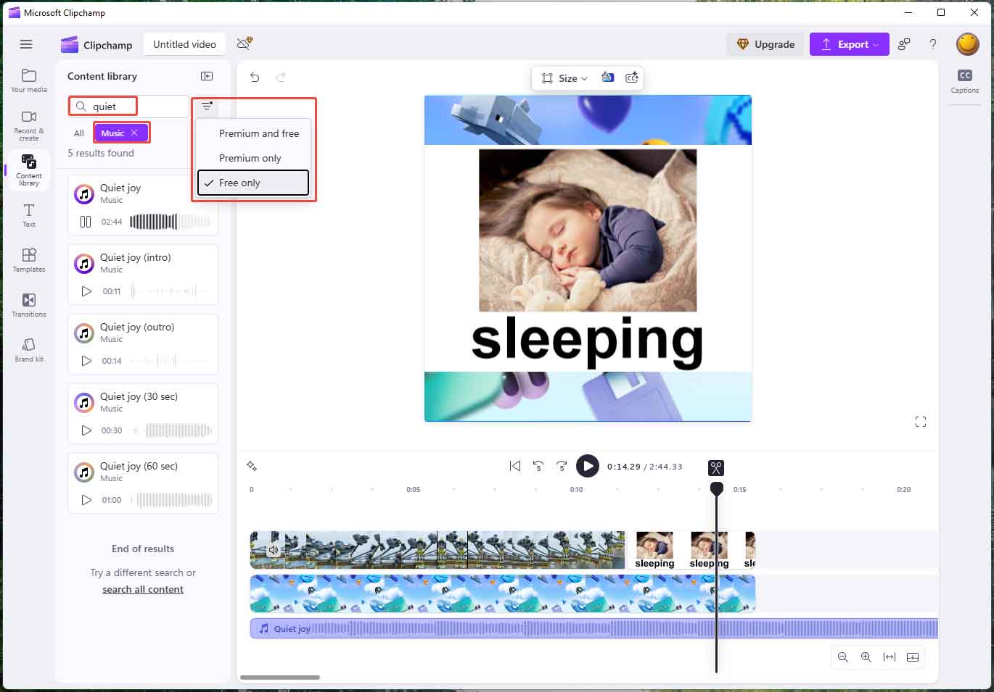The image size is (994, 692).
Task: Zoom in on the timeline
Action: tap(866, 657)
